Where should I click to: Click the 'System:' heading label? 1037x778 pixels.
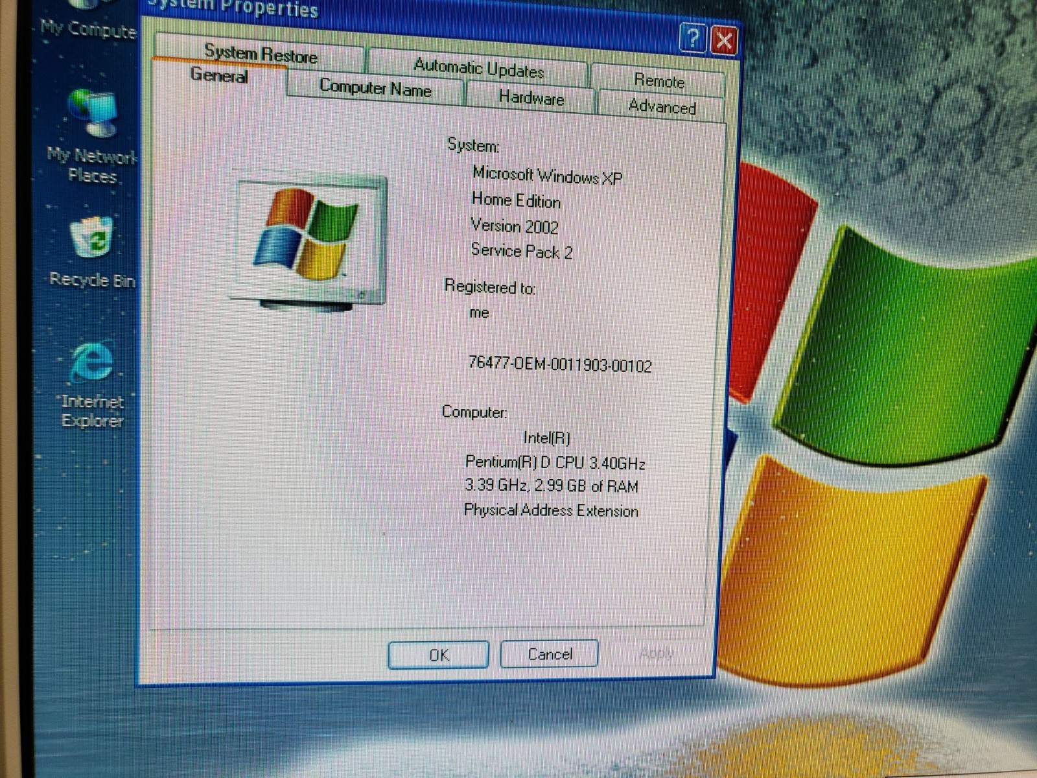473,145
